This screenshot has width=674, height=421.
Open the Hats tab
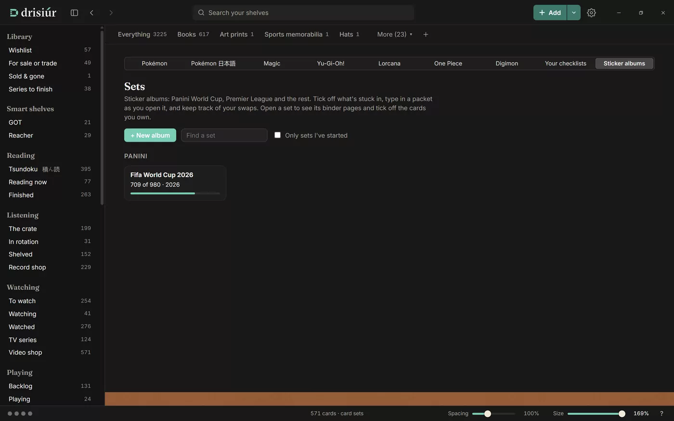click(350, 34)
